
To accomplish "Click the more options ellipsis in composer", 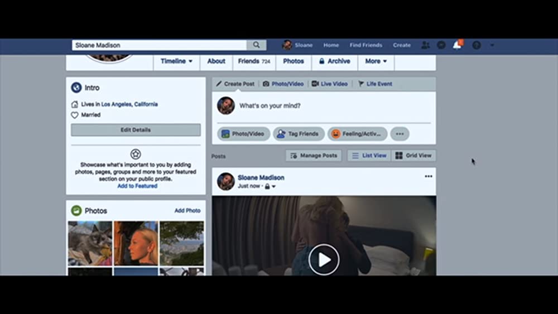I will pyautogui.click(x=400, y=134).
